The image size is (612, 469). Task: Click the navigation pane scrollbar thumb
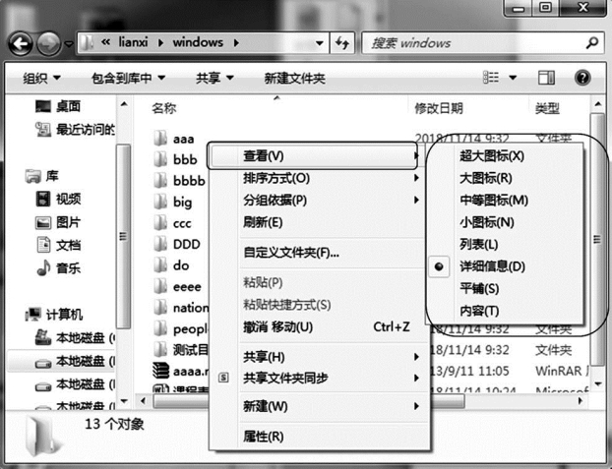click(x=124, y=236)
